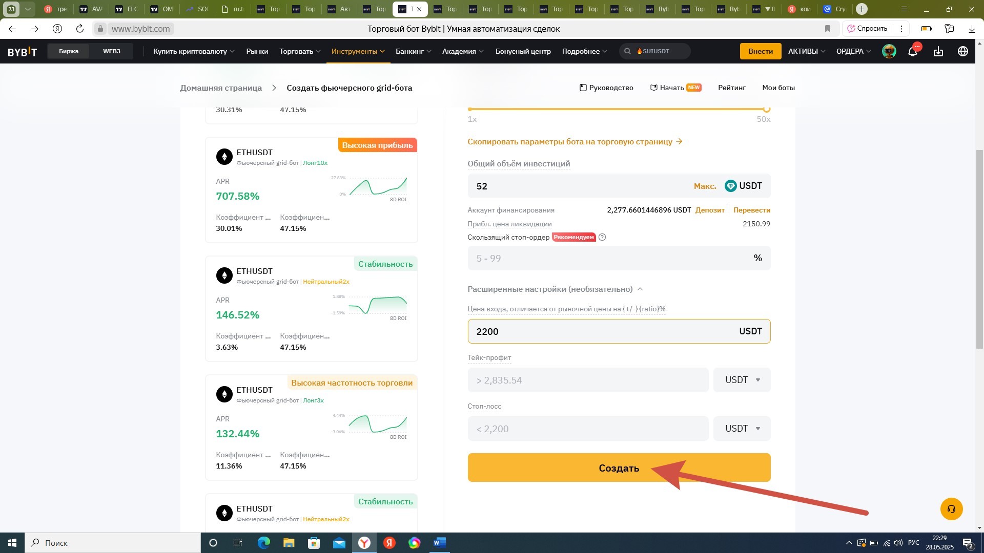This screenshot has width=984, height=553.
Task: Open browser downloads icon
Action: 972,29
